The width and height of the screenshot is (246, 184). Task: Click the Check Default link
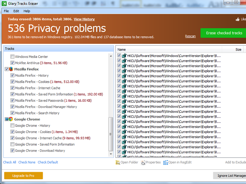[x=48, y=162]
